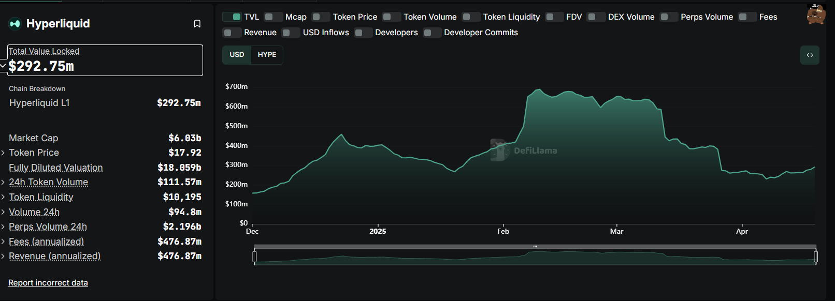Turn on the Token Volume series

click(392, 17)
